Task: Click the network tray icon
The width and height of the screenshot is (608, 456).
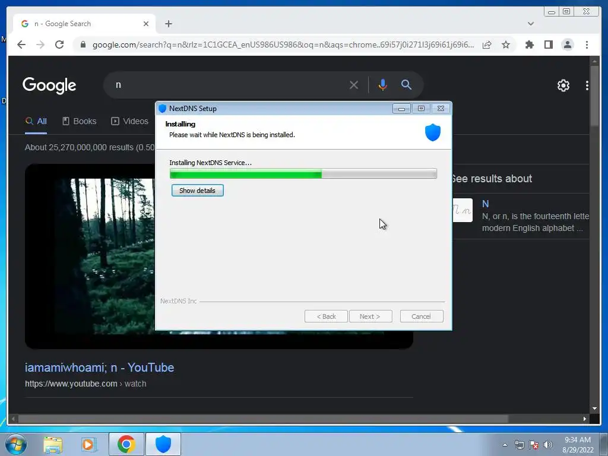Action: pos(519,445)
